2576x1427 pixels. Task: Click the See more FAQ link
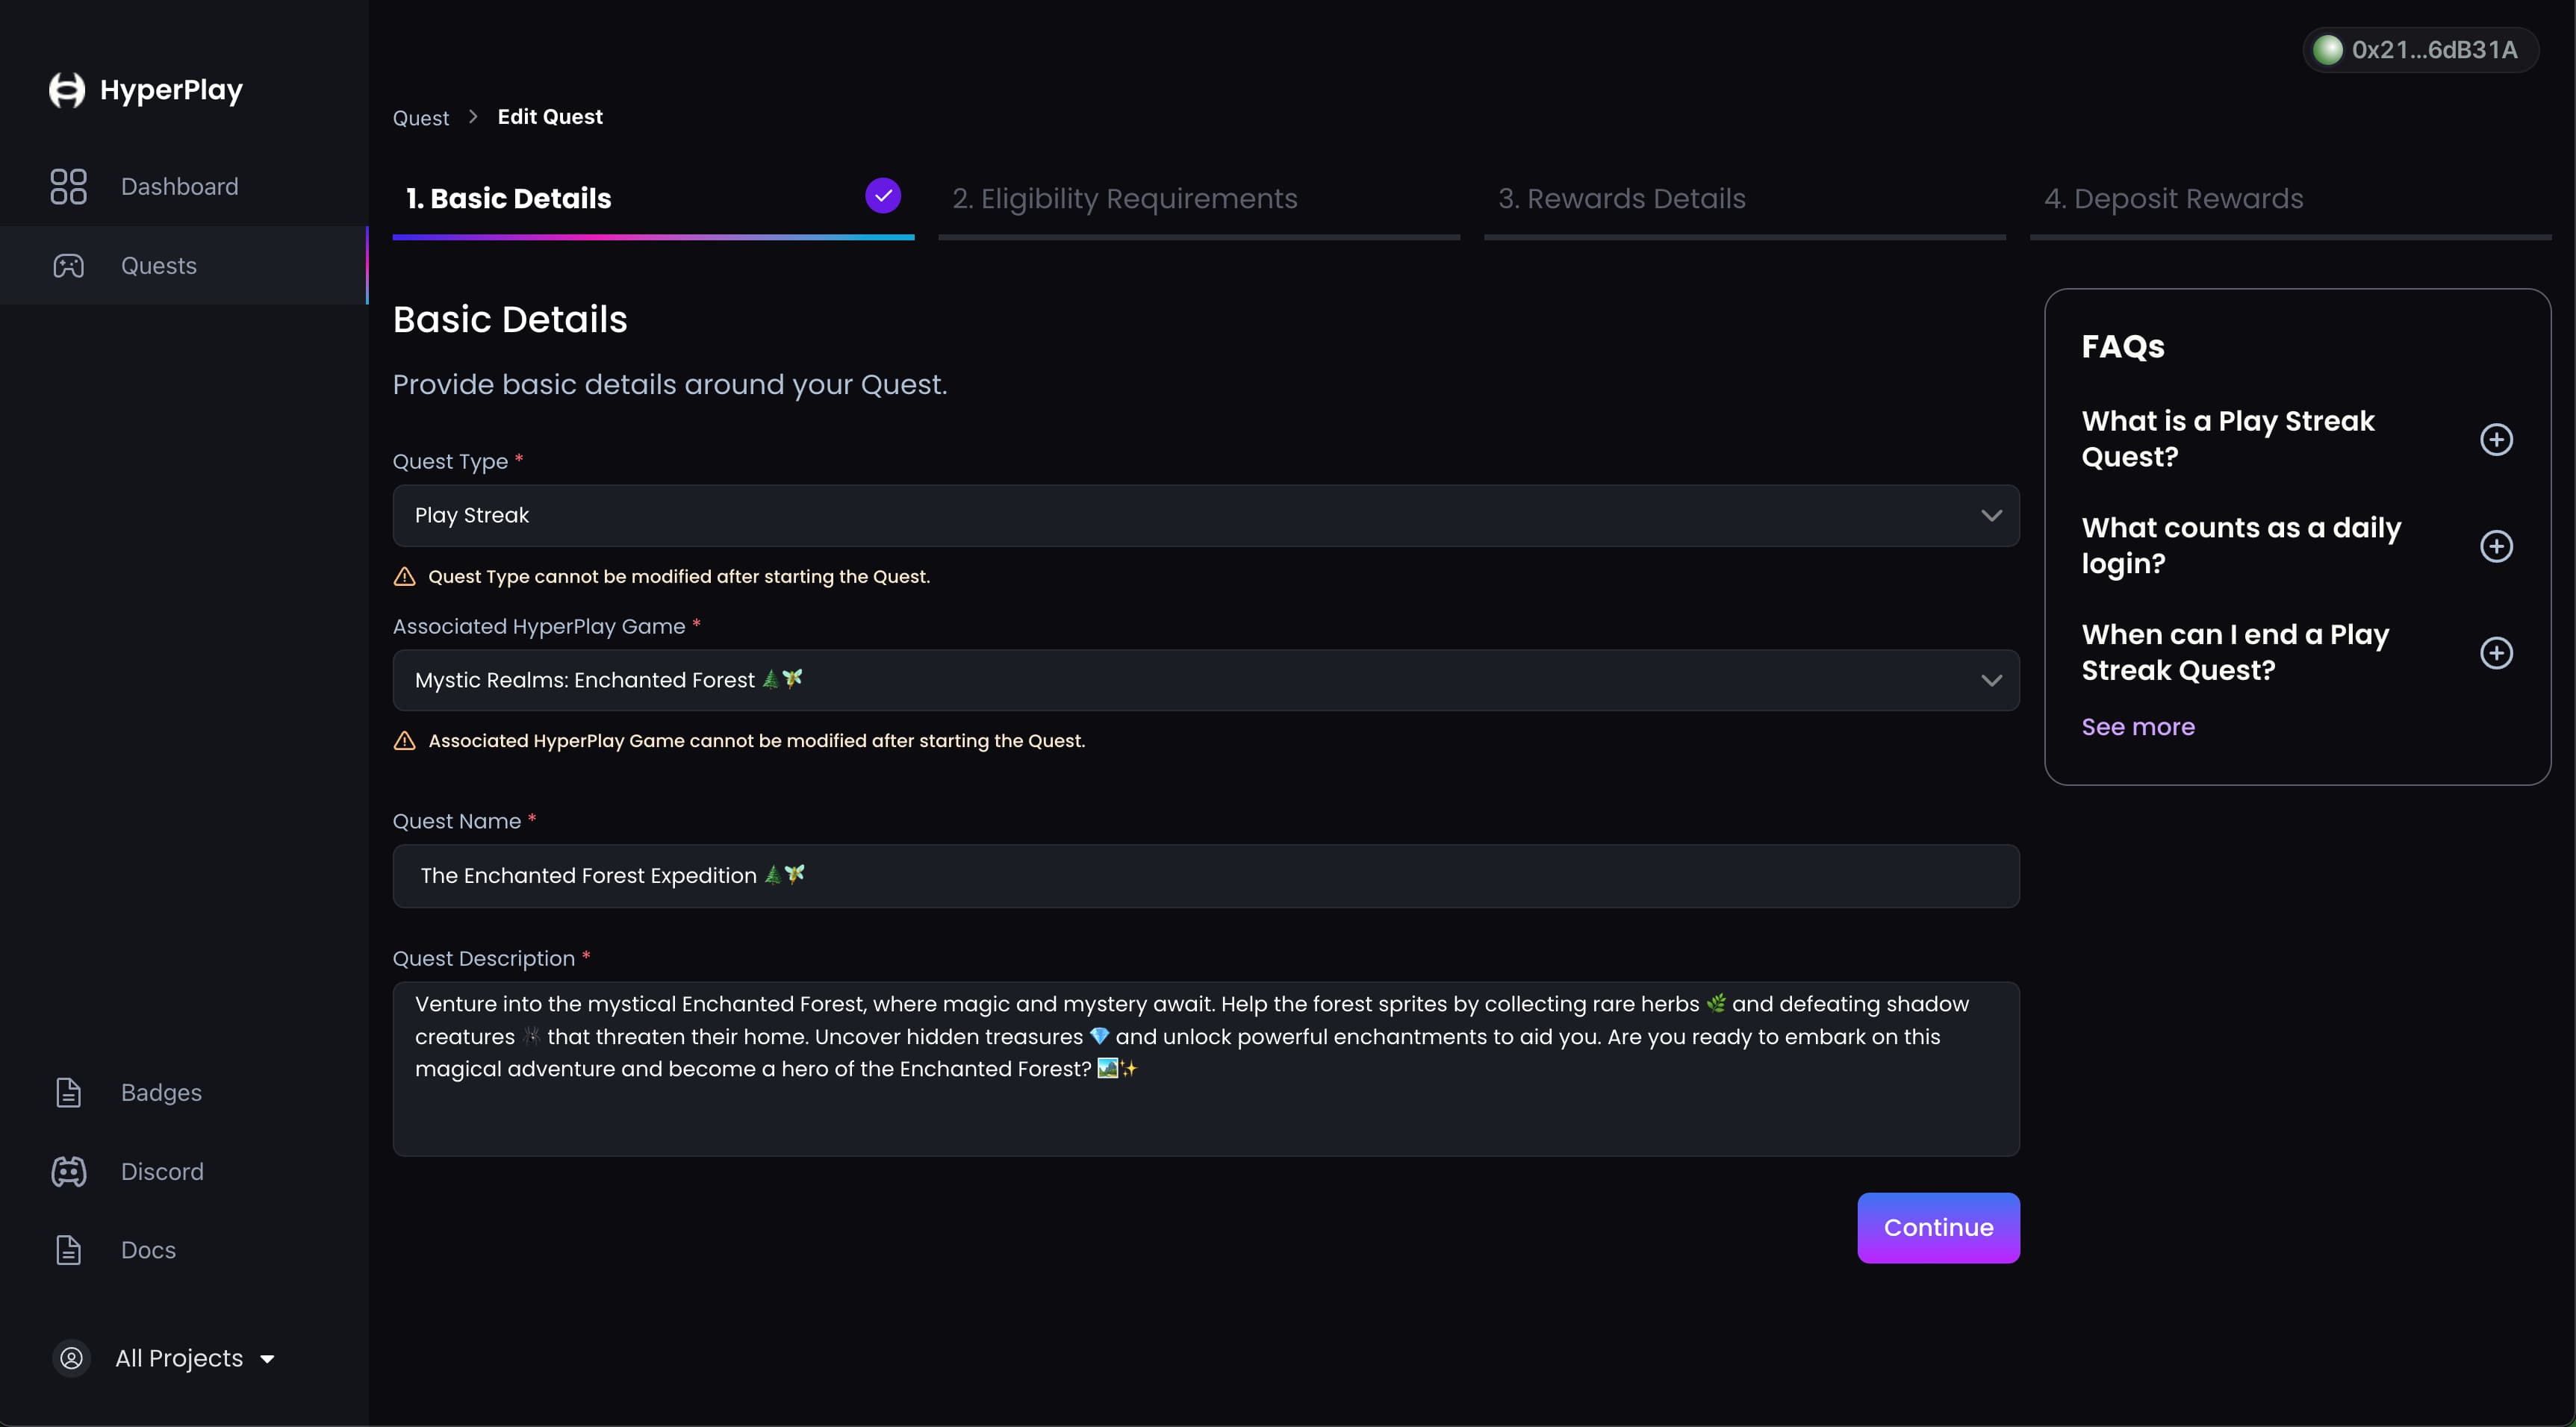coord(2138,726)
